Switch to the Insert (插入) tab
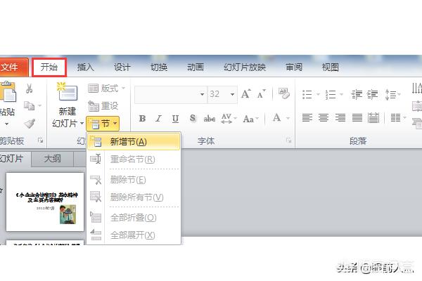Image resolution: width=422 pixels, height=281 pixels. 86,67
